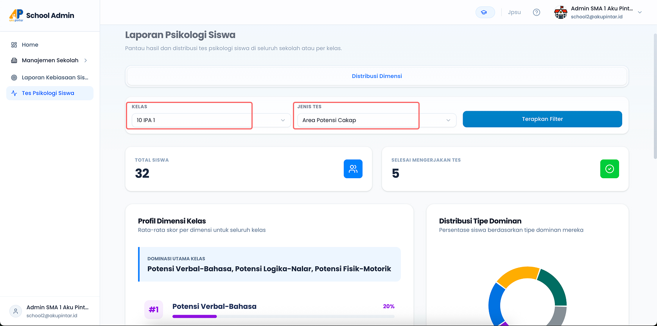Click the gray segment of donut chart

(x=559, y=317)
